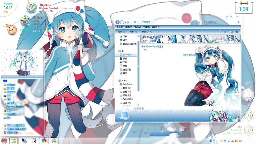This screenshot has width=256, height=144.
Task: Select 图片 library in the navigation pane
Action: [123, 62]
